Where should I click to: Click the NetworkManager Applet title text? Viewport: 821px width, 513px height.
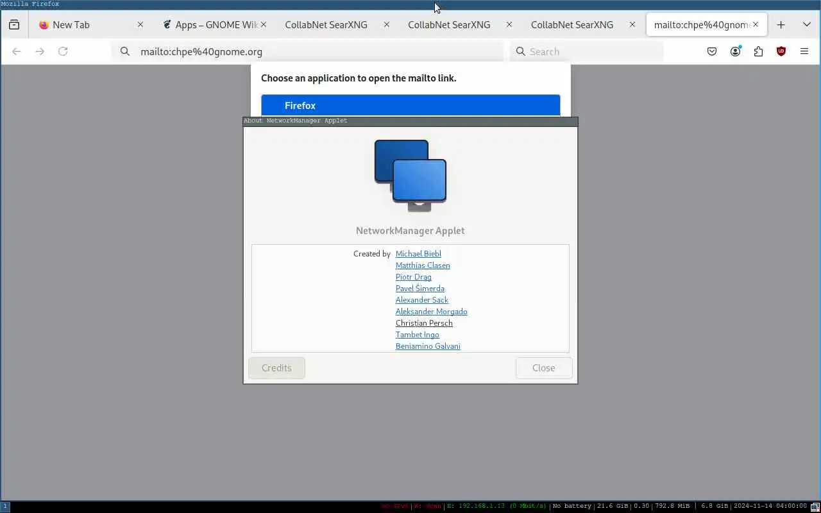click(410, 231)
